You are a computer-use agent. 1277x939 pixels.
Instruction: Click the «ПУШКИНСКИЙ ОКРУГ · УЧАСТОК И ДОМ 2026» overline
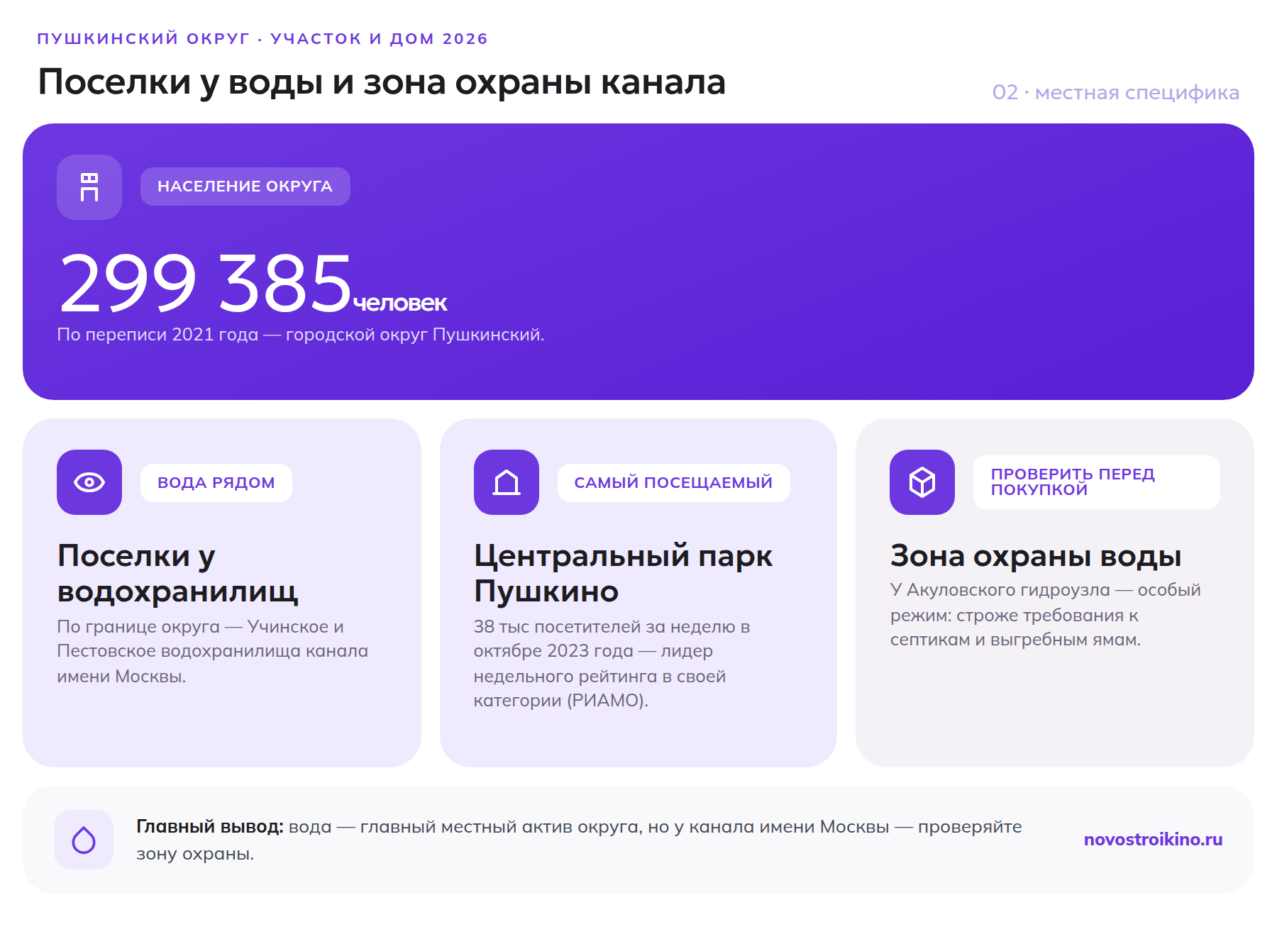click(262, 38)
